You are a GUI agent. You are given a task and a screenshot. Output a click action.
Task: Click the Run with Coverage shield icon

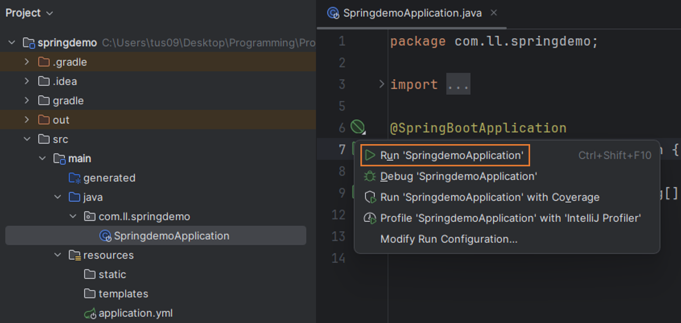coord(370,198)
